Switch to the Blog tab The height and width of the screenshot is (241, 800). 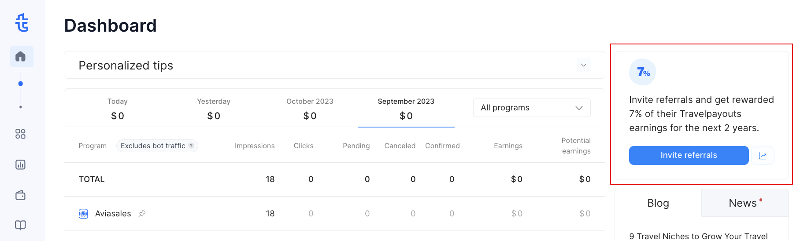pyautogui.click(x=658, y=203)
